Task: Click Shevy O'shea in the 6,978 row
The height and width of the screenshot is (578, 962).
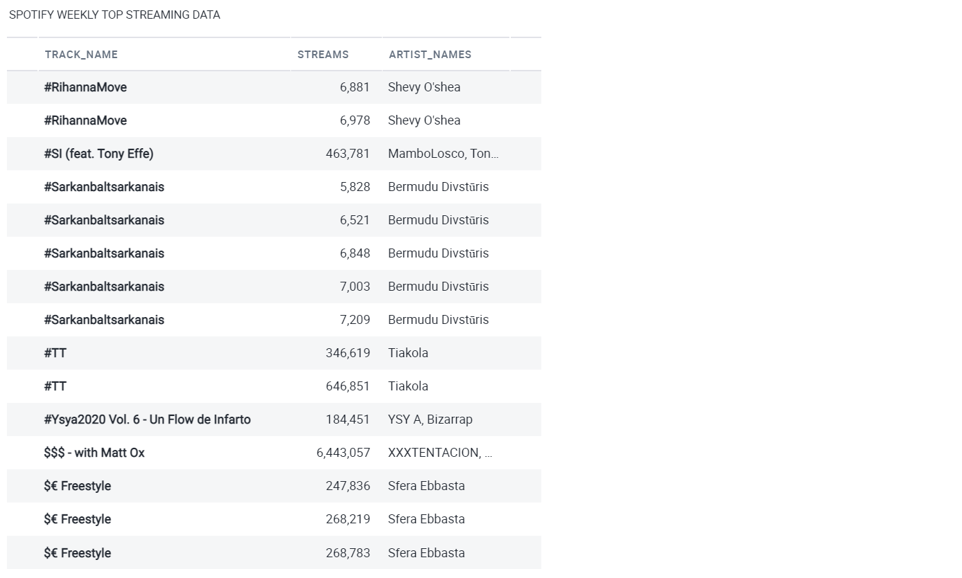Action: [x=424, y=120]
